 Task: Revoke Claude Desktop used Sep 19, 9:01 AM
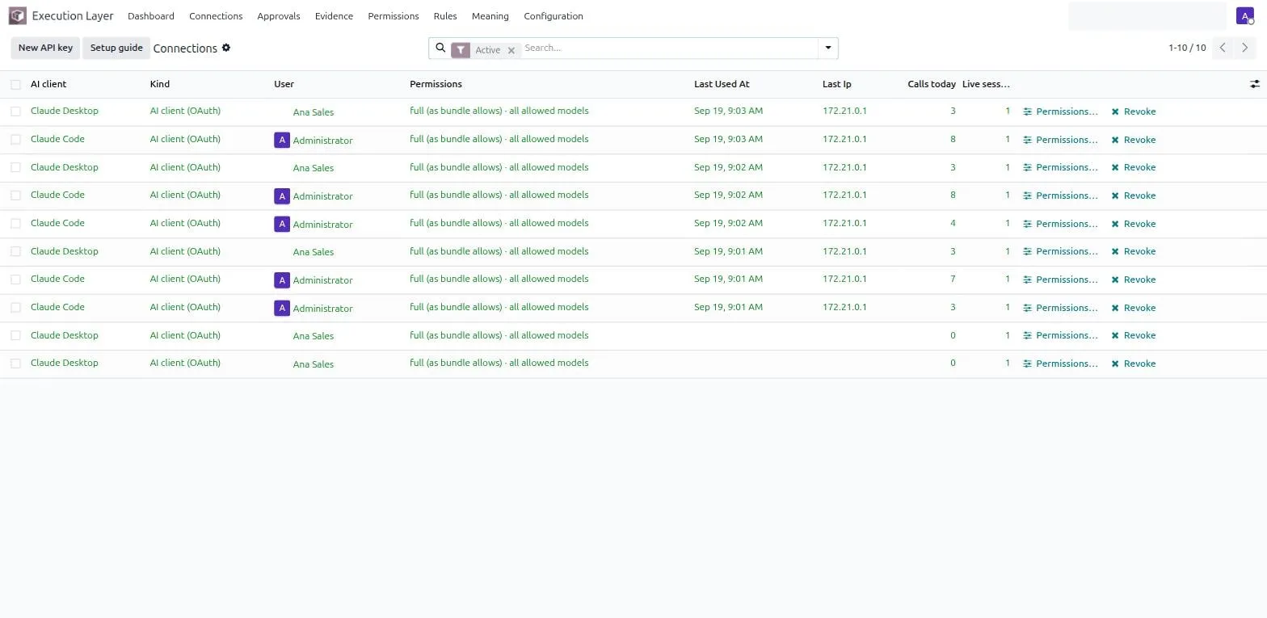click(x=1134, y=251)
